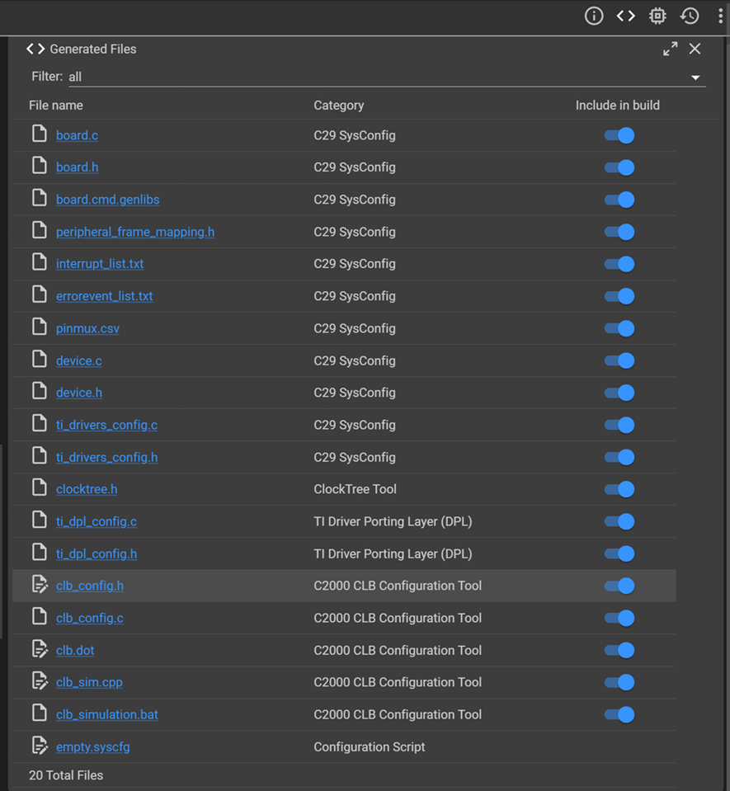Screen dimensions: 730x791
Task: Open the ti_dpl_config.h link
Action: pyautogui.click(x=97, y=554)
